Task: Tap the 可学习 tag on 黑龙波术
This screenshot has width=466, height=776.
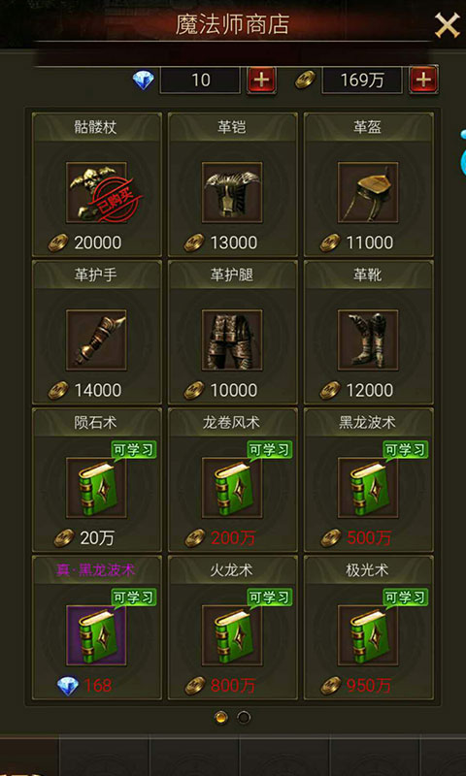Action: (x=406, y=450)
